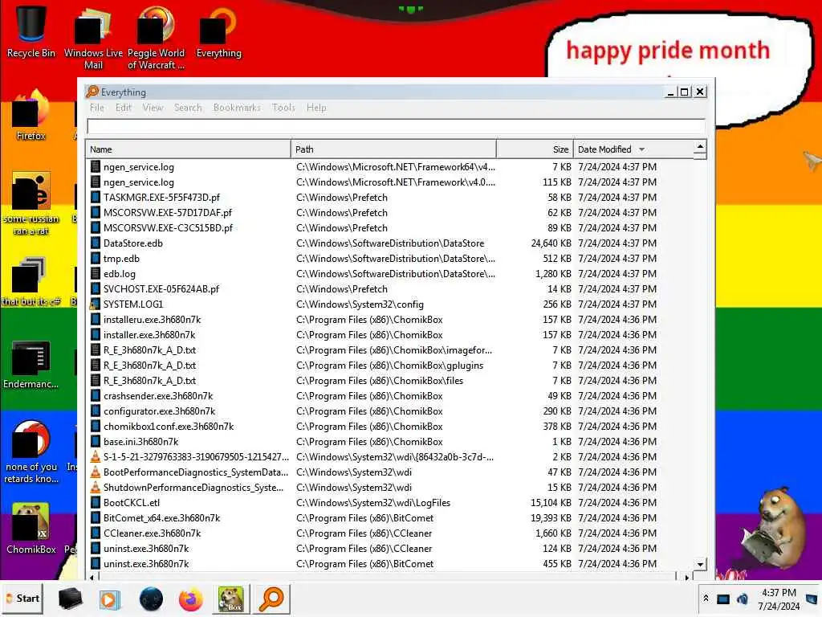Open the ChomikBox desktop icon
This screenshot has height=617, width=822.
tap(31, 529)
